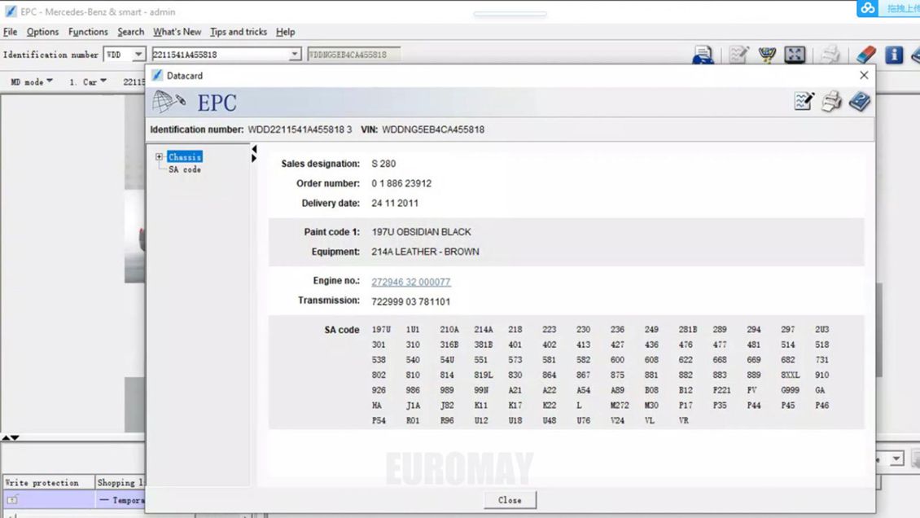Click the up/down pane splitter arrows at bottom left
The height and width of the screenshot is (518, 920).
11,437
